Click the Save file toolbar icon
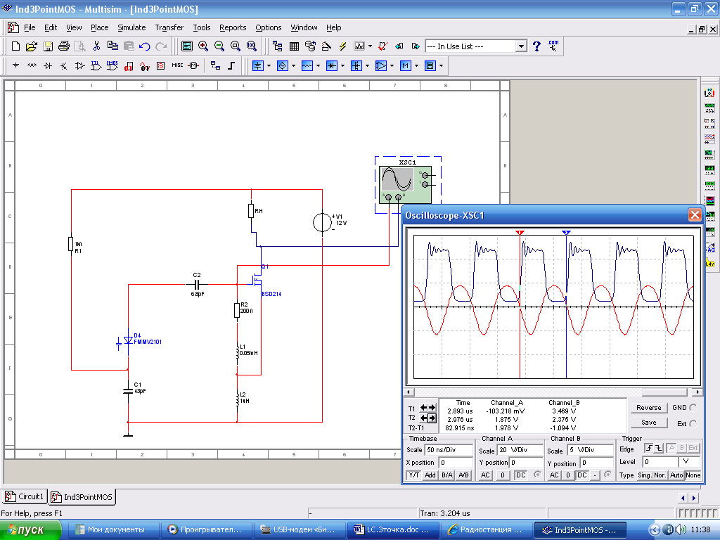 coord(47,46)
